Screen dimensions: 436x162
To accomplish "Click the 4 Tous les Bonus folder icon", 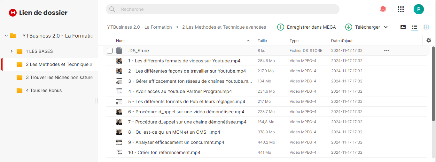I will pos(19,90).
